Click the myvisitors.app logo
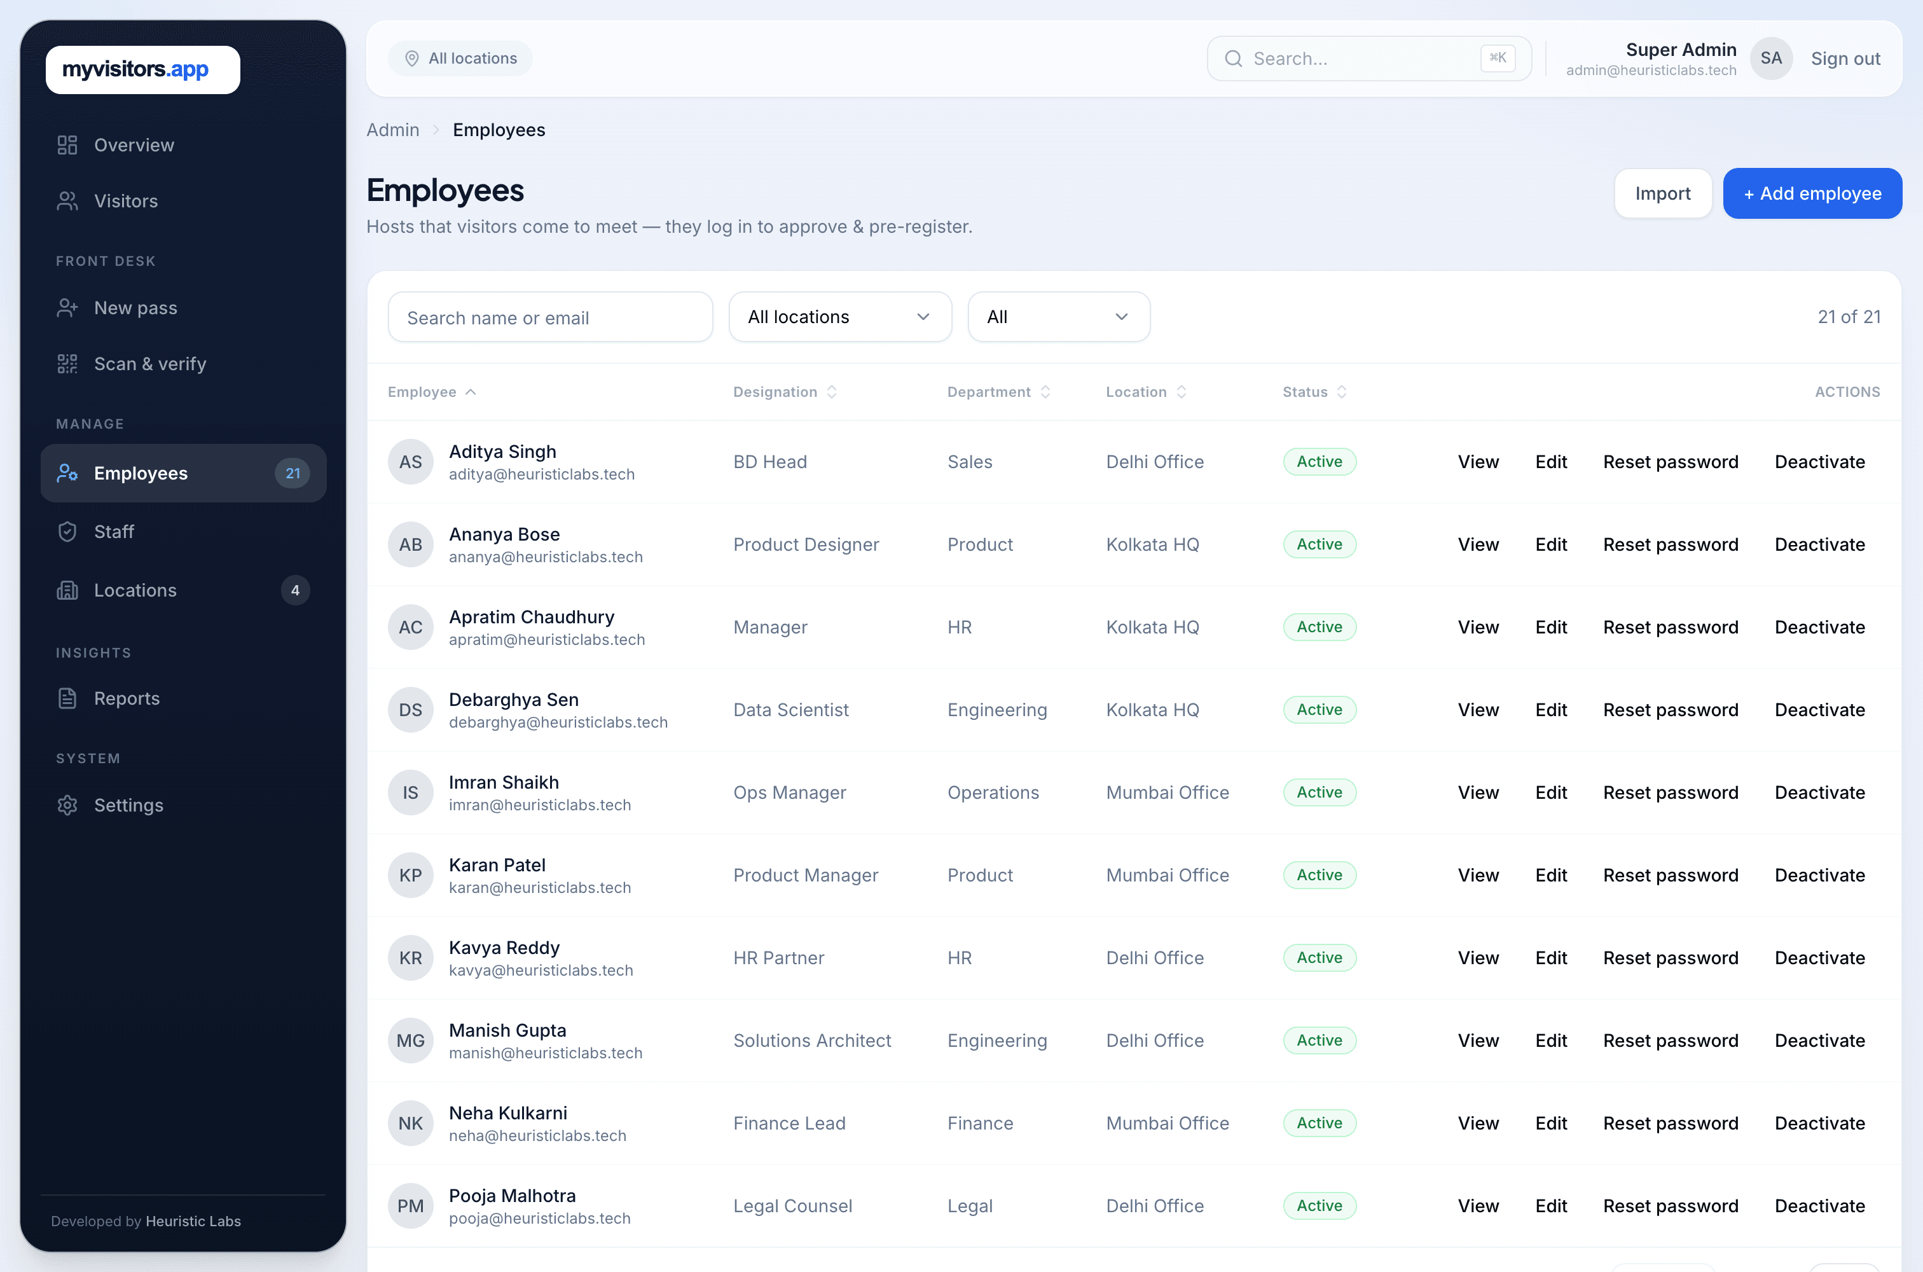Screen dimensions: 1923x1272 click(x=142, y=70)
